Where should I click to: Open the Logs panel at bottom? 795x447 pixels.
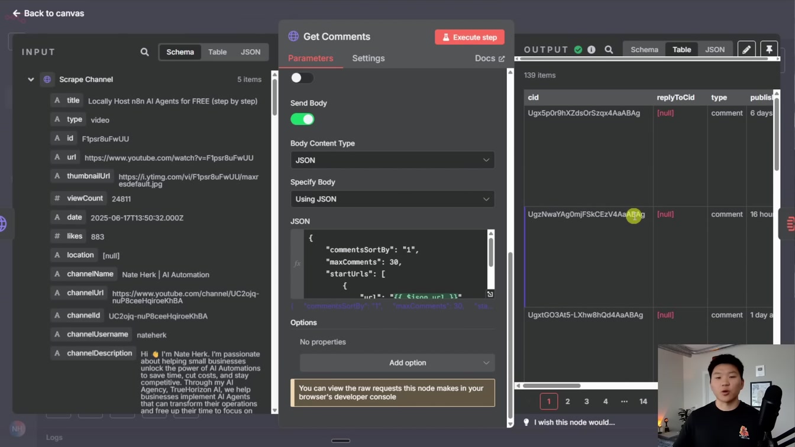[x=54, y=438]
